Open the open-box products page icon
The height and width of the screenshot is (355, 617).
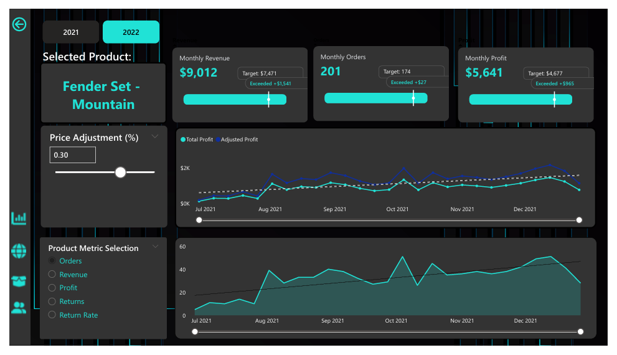[19, 280]
